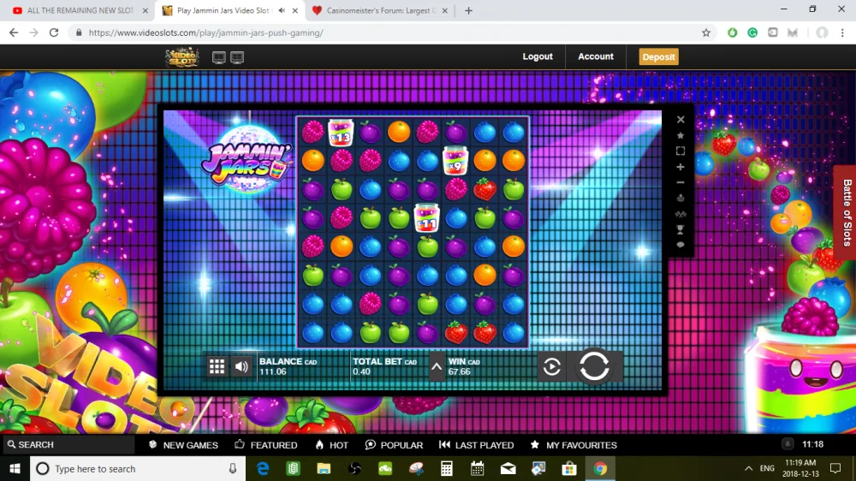This screenshot has width=856, height=481.
Task: Open the Account page
Action: [x=596, y=56]
